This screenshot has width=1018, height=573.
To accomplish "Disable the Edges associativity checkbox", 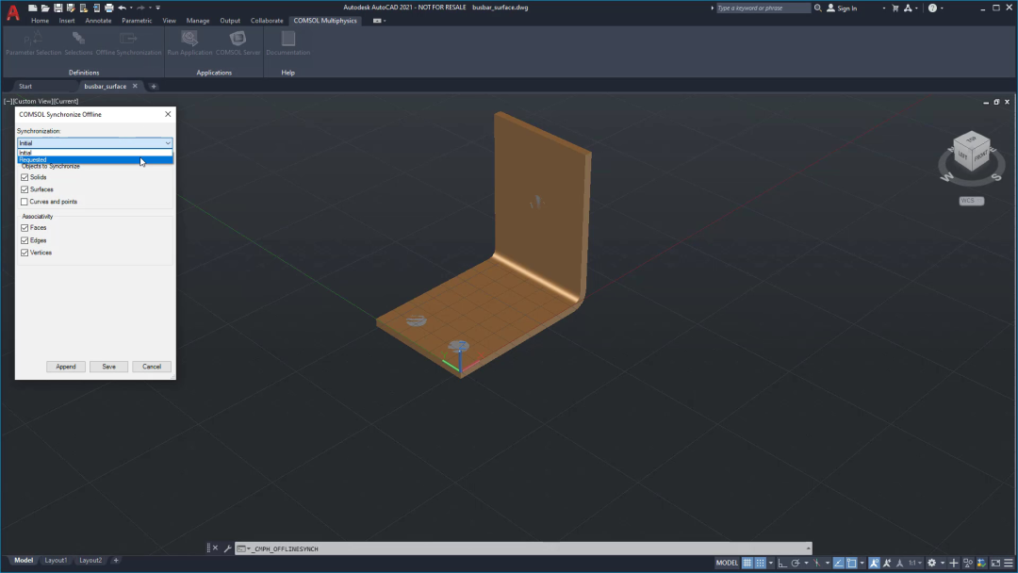I will (24, 239).
